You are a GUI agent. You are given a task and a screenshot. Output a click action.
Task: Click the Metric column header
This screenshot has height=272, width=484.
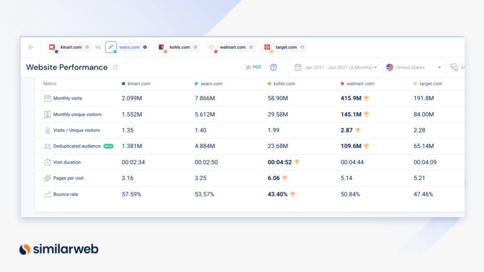(50, 84)
